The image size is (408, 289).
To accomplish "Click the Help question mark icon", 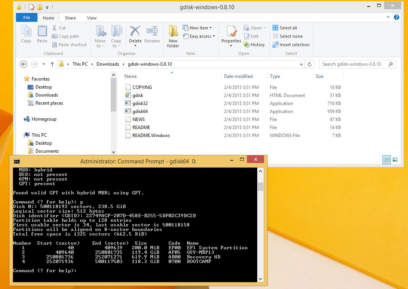I will 397,18.
